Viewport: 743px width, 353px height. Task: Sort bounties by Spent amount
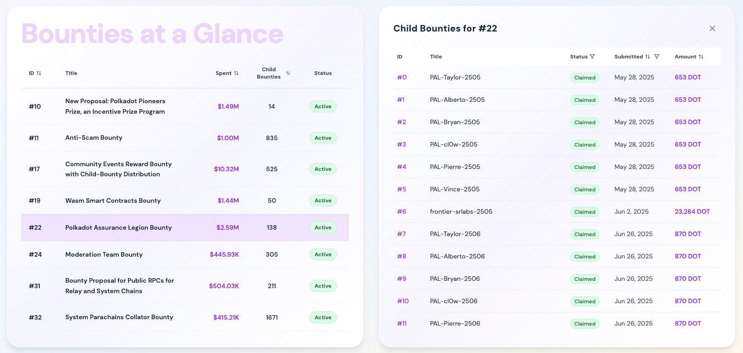click(236, 73)
